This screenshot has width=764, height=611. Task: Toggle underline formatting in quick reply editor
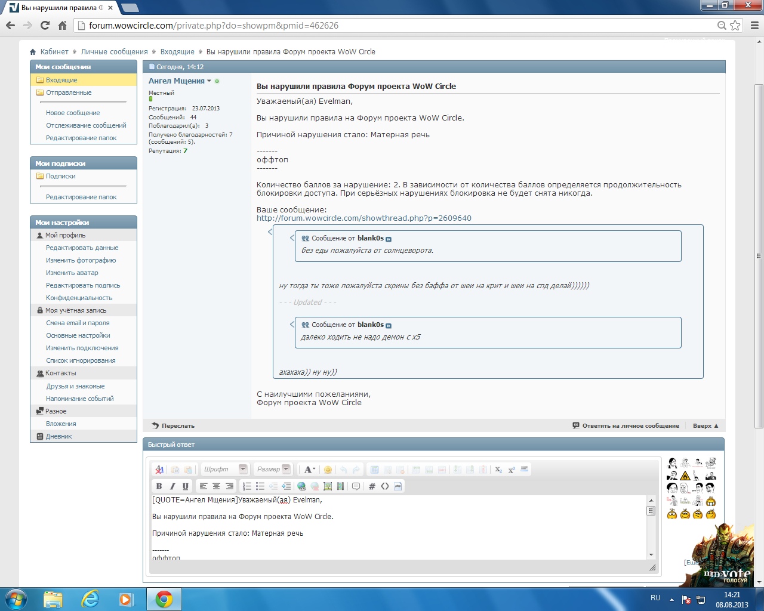pos(186,486)
